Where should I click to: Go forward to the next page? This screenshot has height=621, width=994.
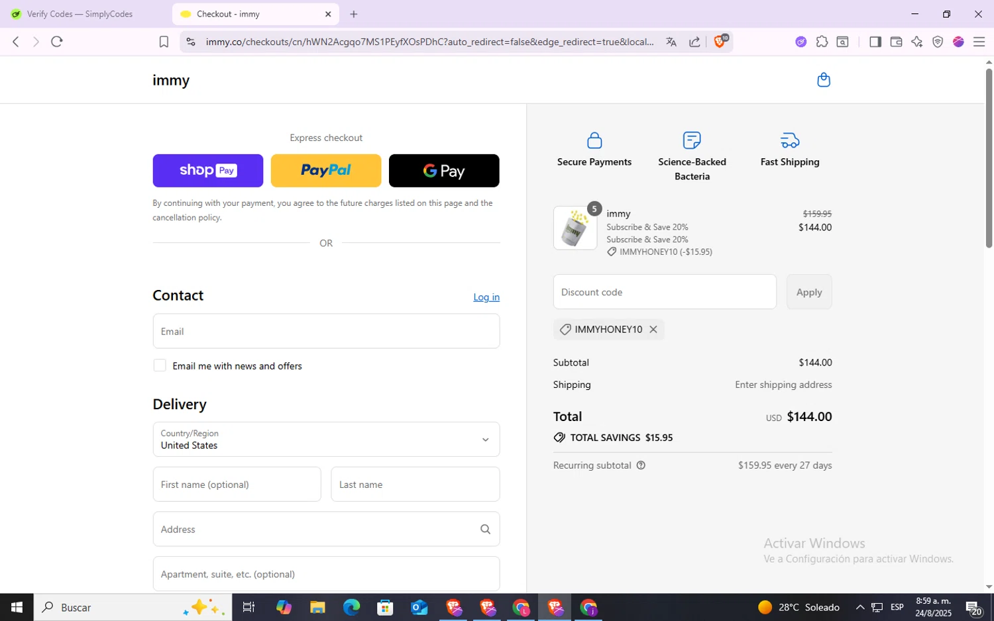[36, 42]
